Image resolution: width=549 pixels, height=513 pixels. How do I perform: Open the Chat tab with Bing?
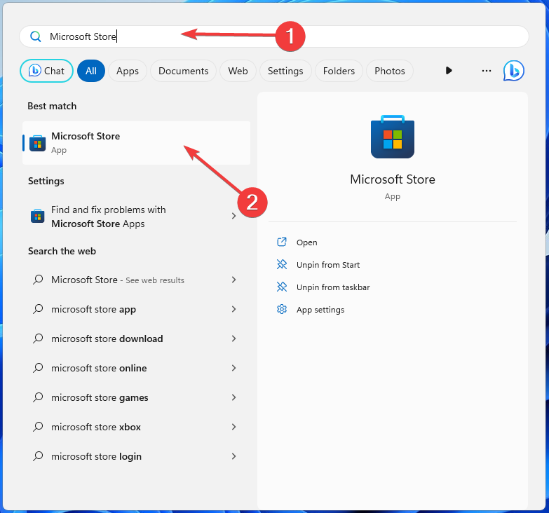(x=47, y=71)
